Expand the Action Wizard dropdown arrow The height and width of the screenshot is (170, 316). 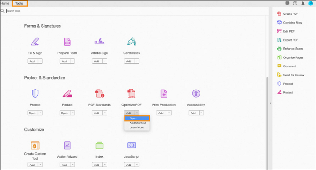click(x=73, y=165)
